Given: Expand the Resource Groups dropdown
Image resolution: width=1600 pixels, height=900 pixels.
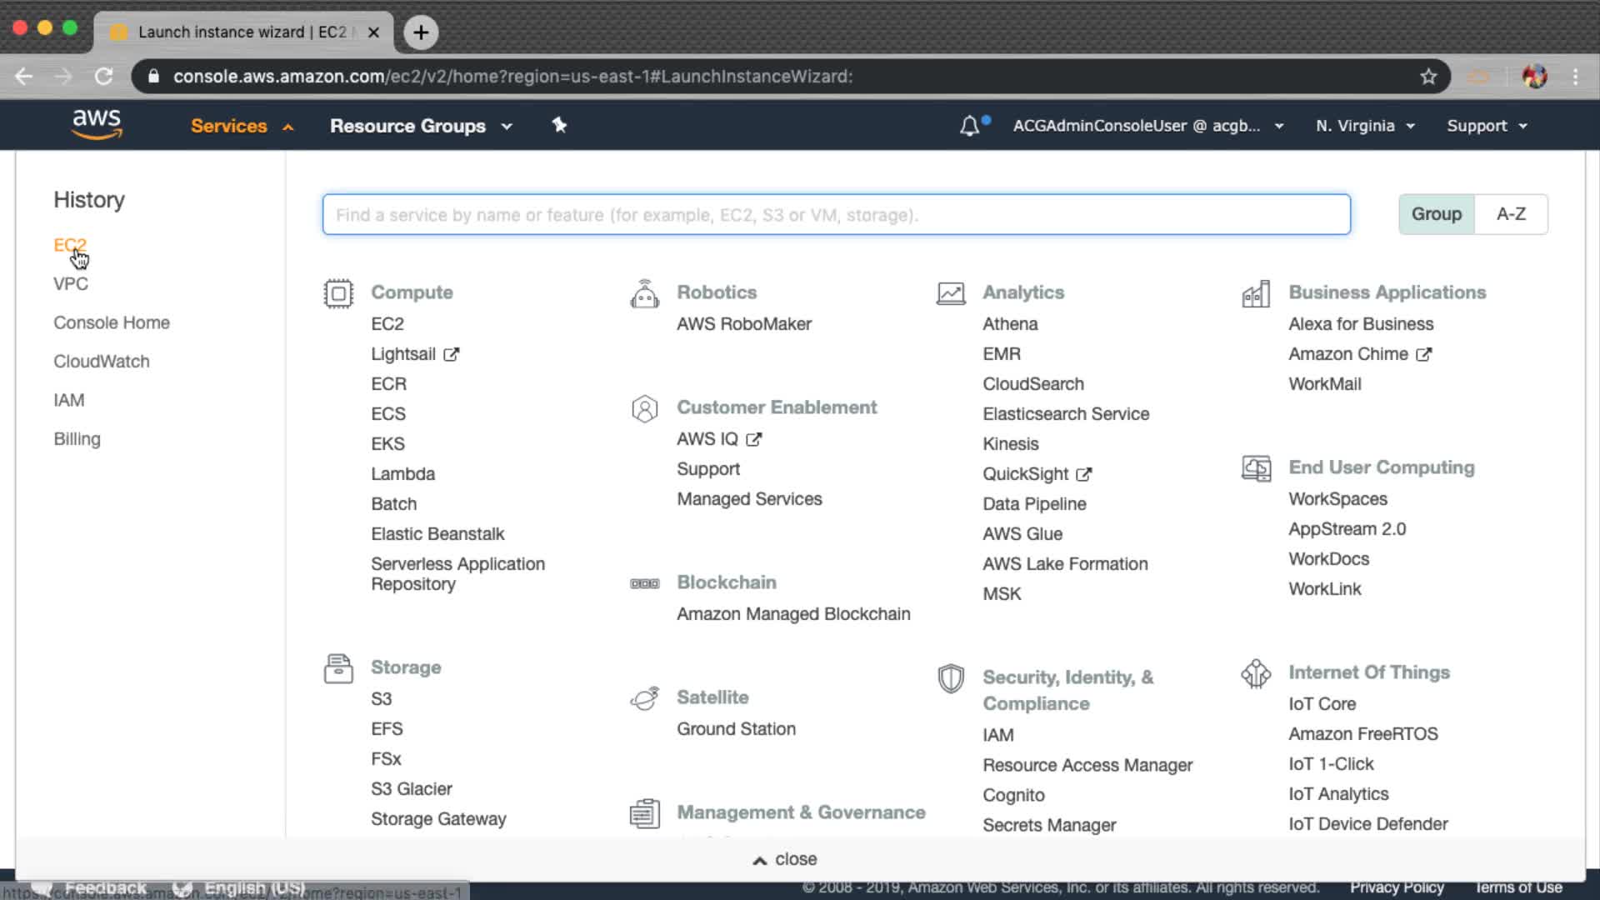Looking at the screenshot, I should pos(421,126).
